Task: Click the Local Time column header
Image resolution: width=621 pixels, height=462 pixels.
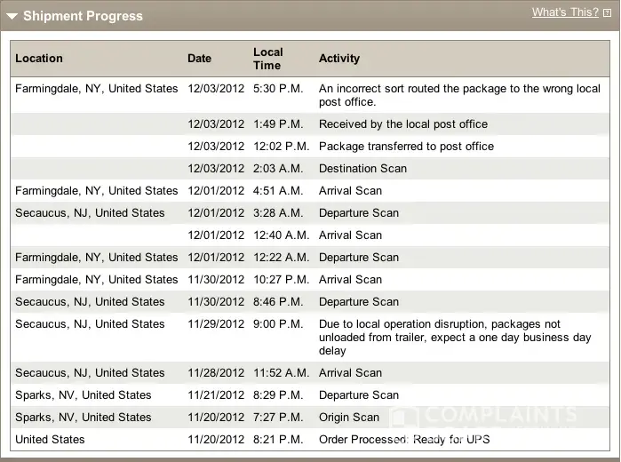Action: click(267, 59)
